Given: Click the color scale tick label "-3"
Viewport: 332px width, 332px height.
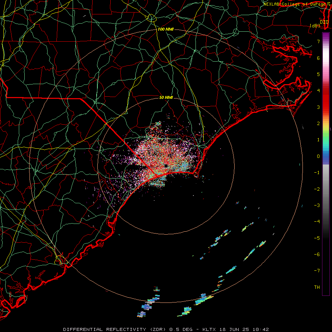Looking at the screenshot, I should tap(317, 205).
